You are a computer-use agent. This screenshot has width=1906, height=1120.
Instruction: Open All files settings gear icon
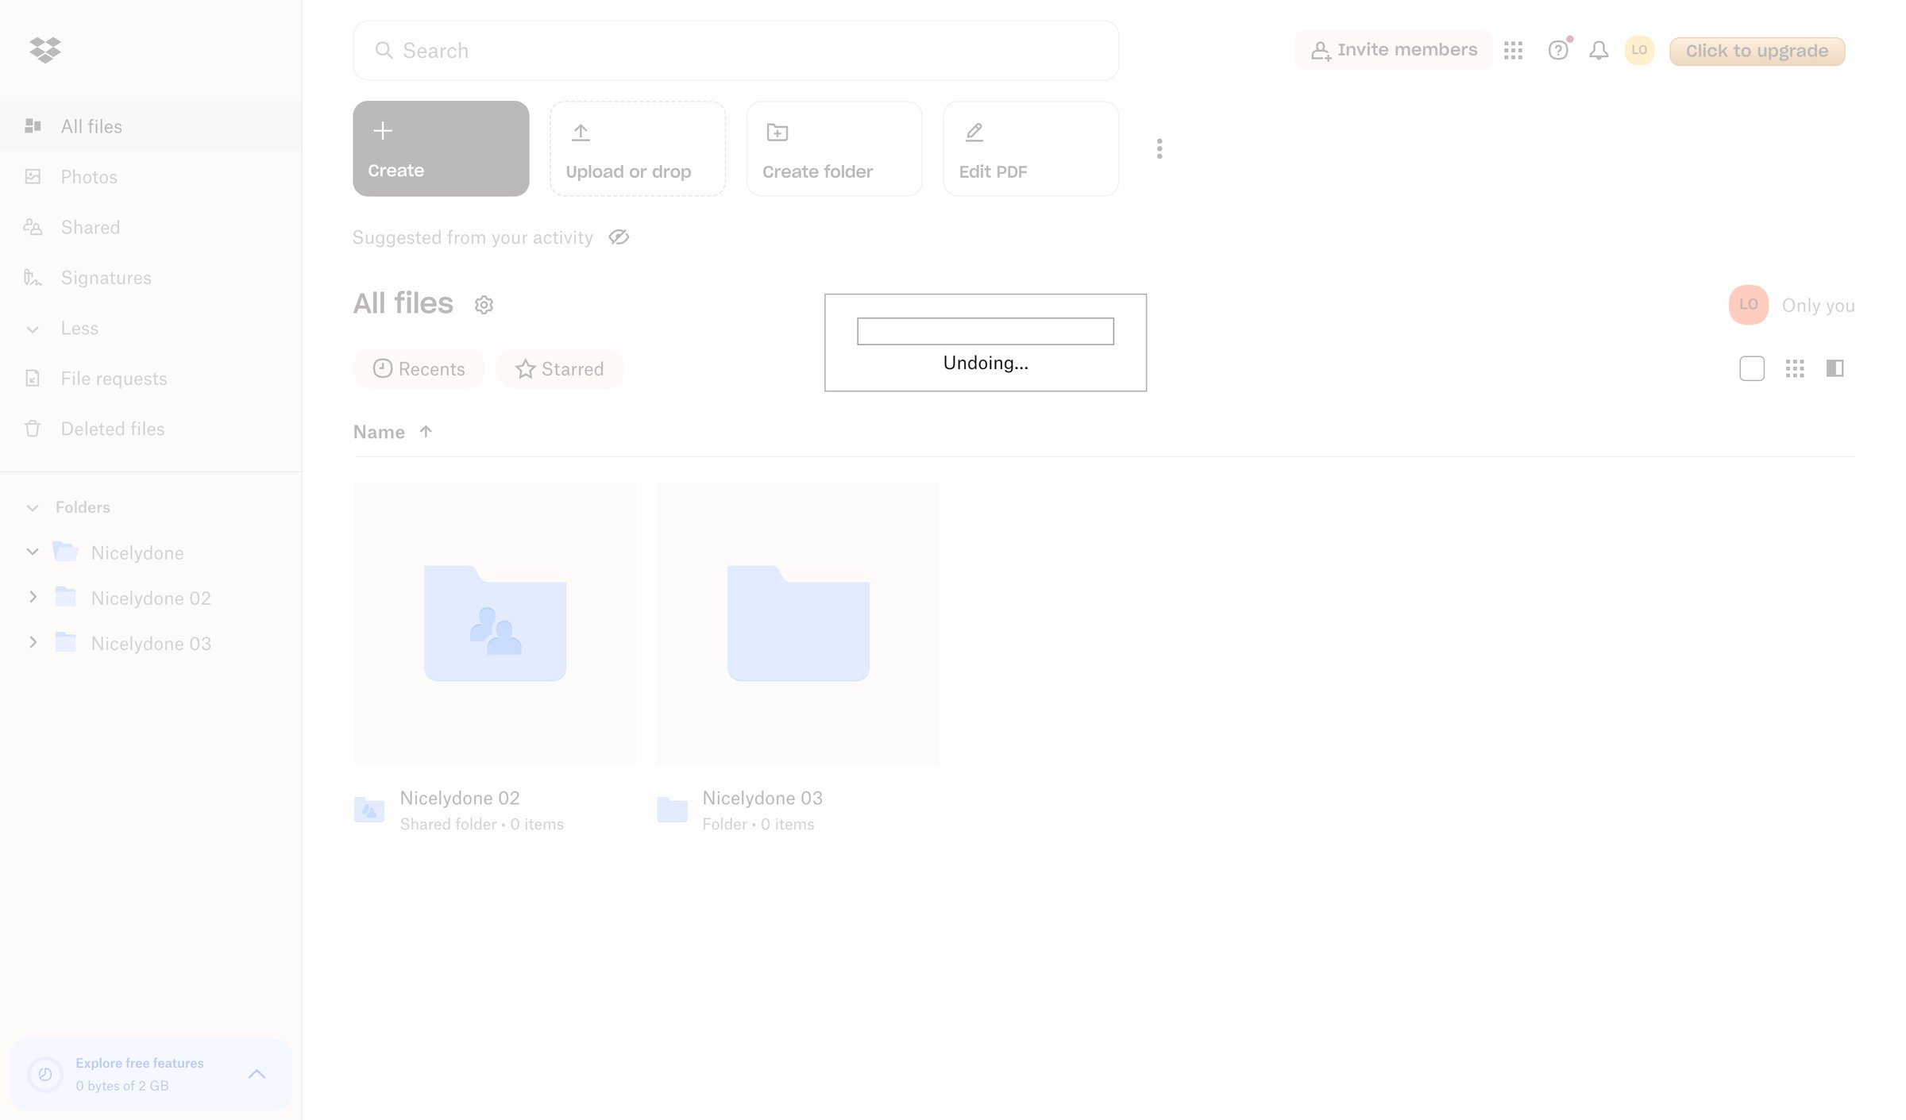pyautogui.click(x=484, y=305)
